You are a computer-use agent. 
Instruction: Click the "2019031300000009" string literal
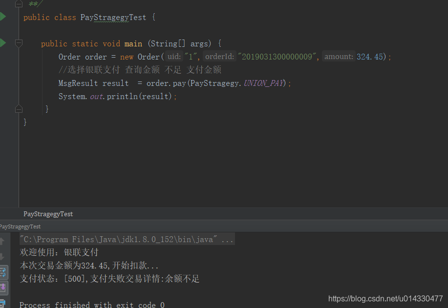(277, 57)
